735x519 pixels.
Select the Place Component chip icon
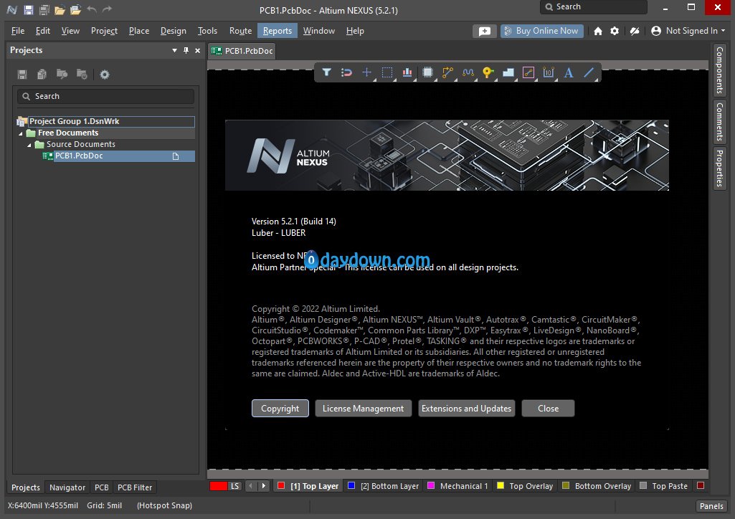[428, 72]
